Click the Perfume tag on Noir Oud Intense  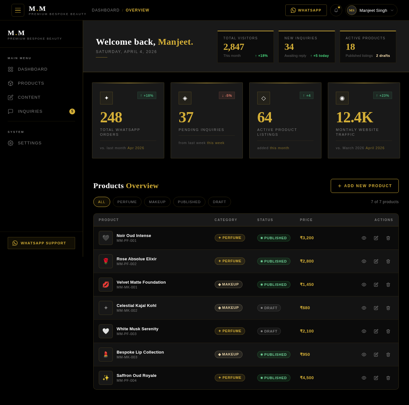pos(230,238)
